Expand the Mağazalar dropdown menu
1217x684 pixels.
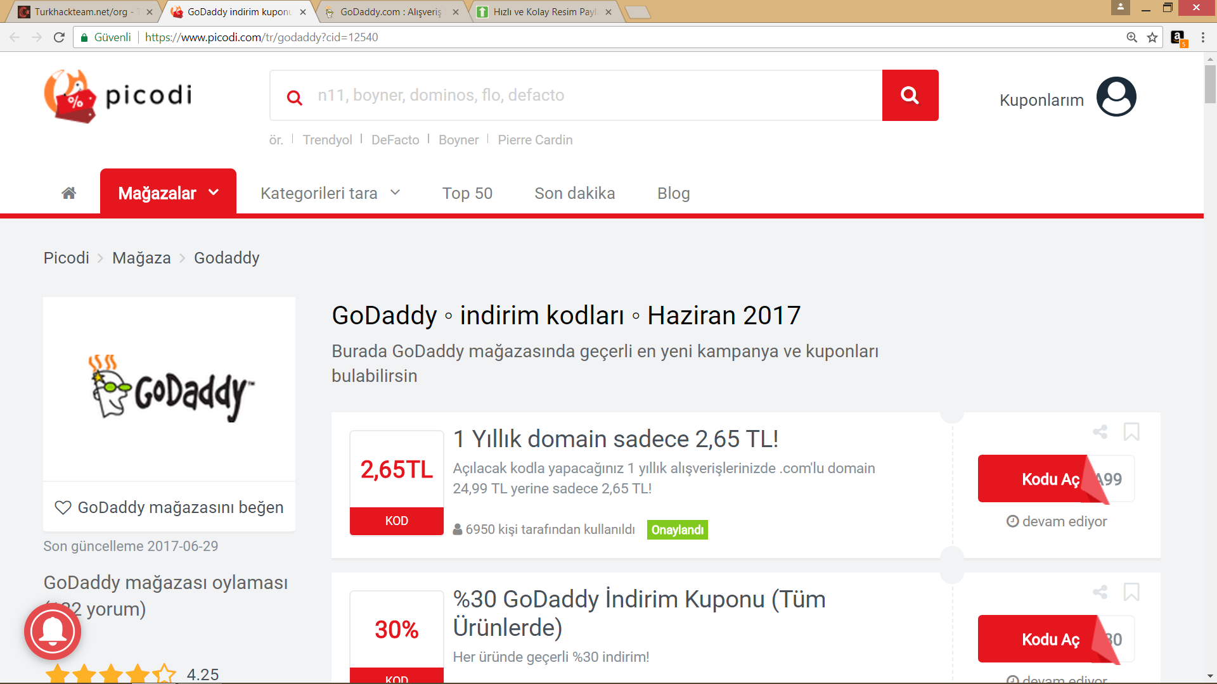168,193
